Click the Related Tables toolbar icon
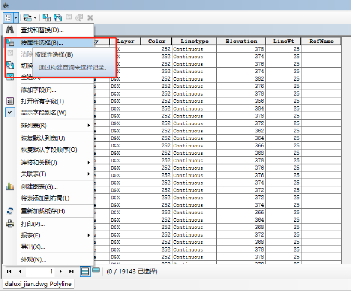 click(27, 18)
